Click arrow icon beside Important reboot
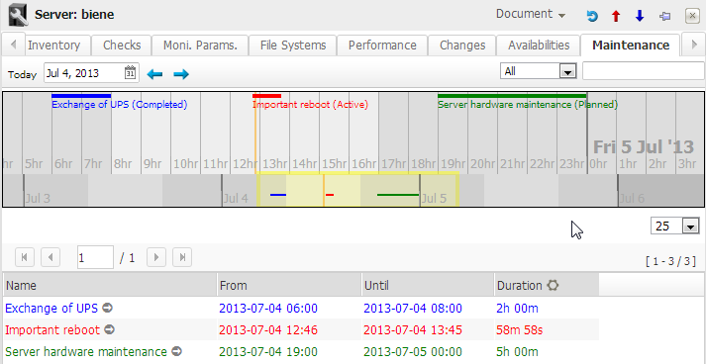706x364 pixels. (x=109, y=329)
